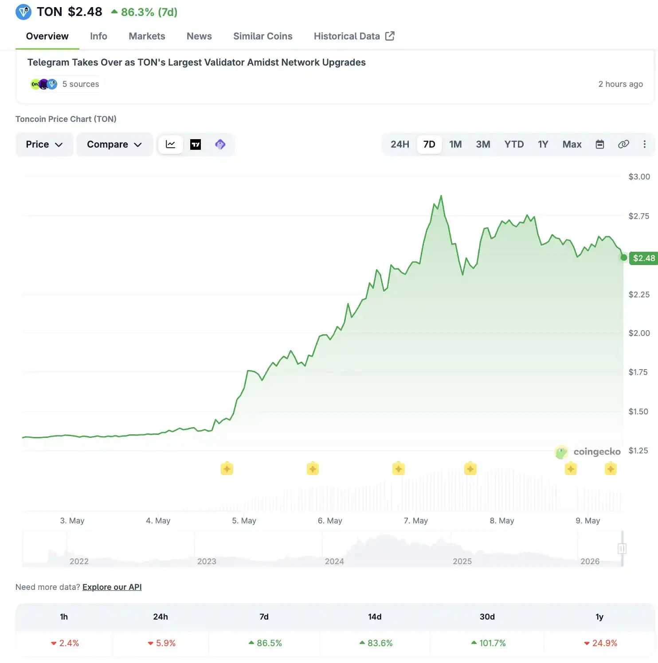658x663 pixels.
Task: Select the YTD time range
Action: (514, 144)
